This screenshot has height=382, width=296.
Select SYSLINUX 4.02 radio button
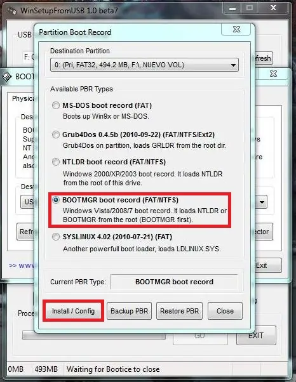[56, 237]
